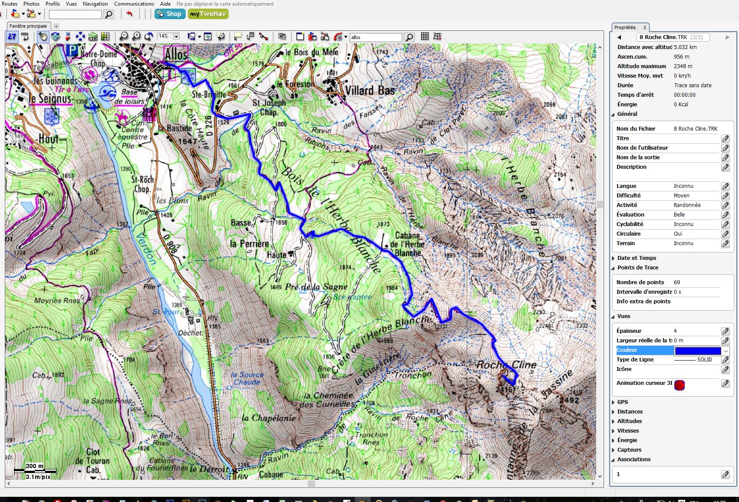Click the blue Couleur color swatch
The image size is (739, 502).
click(698, 351)
